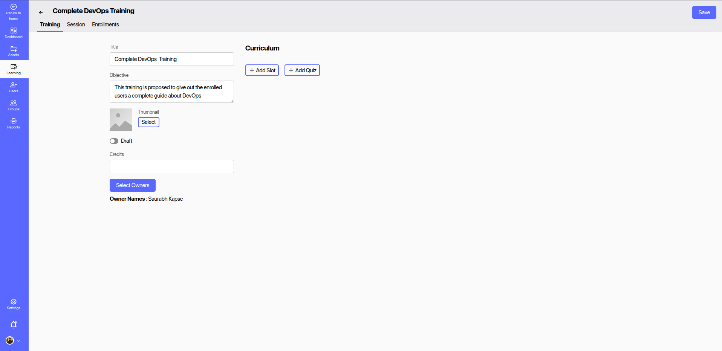Click the Credits input field

tap(171, 166)
